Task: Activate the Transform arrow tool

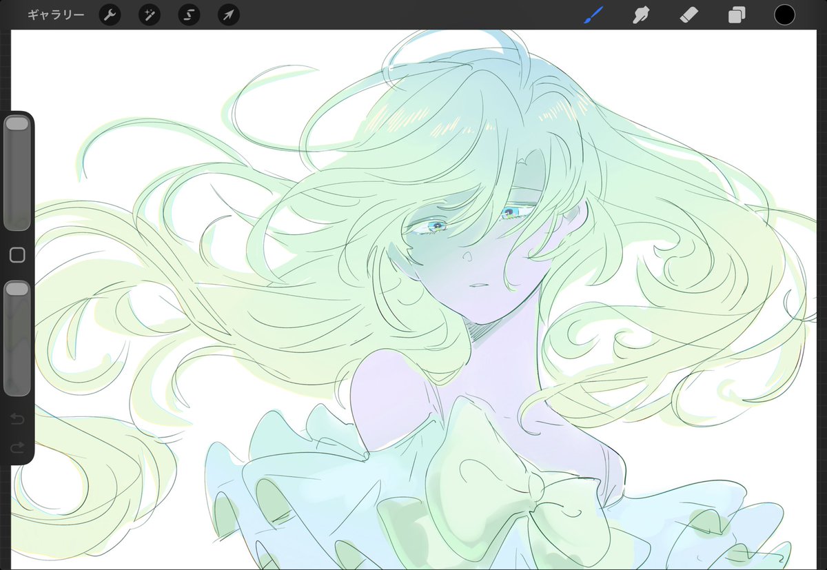Action: pyautogui.click(x=228, y=14)
